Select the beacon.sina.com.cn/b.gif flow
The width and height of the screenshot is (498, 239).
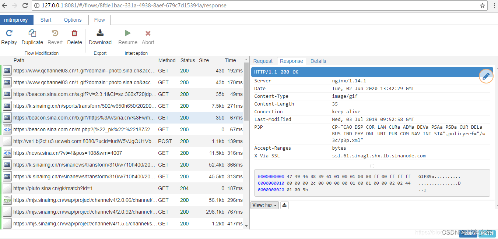(x=122, y=118)
